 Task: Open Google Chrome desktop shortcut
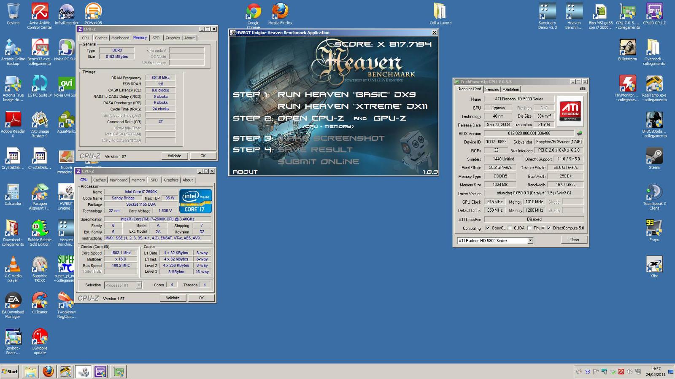[253, 16]
